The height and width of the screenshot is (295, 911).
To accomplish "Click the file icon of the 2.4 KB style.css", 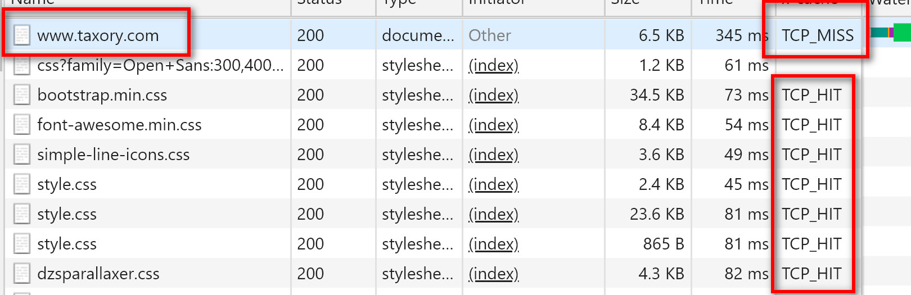I will [x=21, y=184].
